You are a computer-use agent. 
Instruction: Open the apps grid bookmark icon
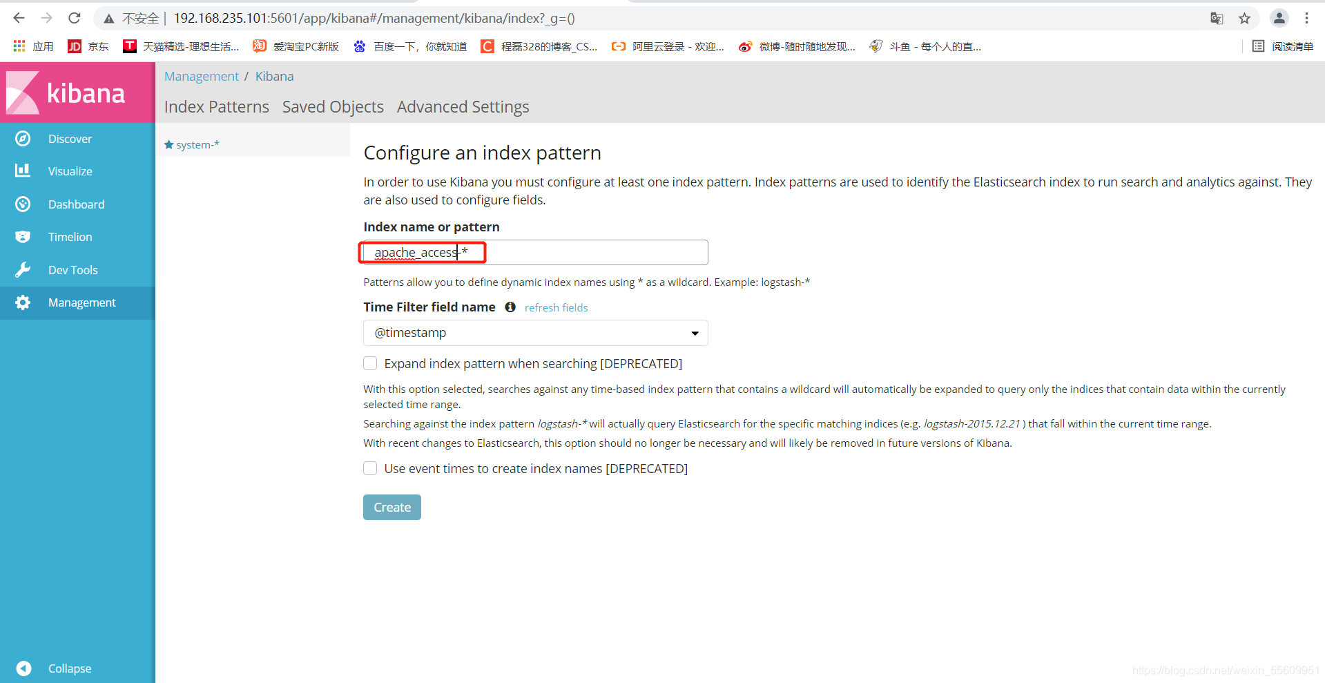(19, 46)
